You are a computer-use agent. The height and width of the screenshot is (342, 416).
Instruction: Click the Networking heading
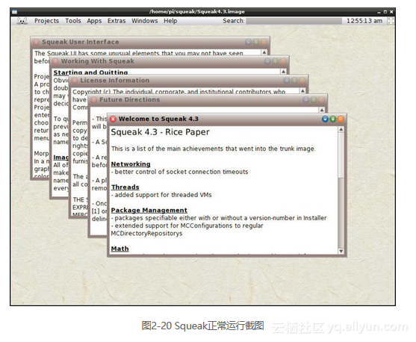coord(131,164)
